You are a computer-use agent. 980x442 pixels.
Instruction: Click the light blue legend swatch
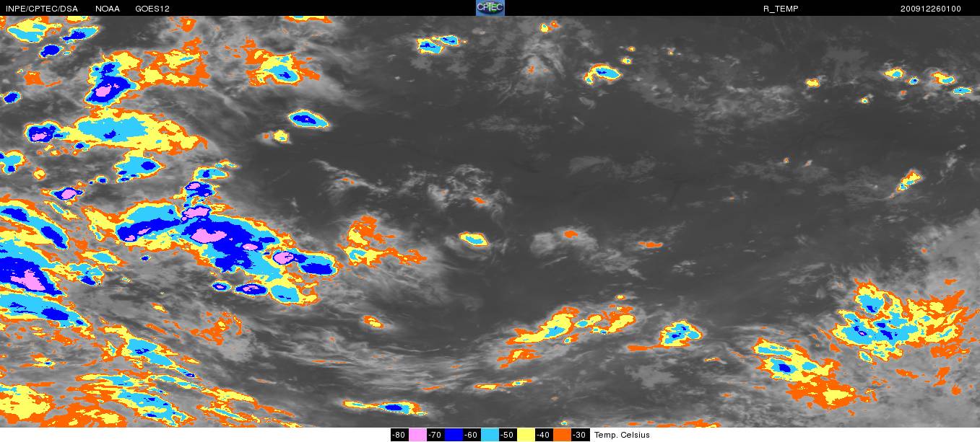pyautogui.click(x=490, y=435)
